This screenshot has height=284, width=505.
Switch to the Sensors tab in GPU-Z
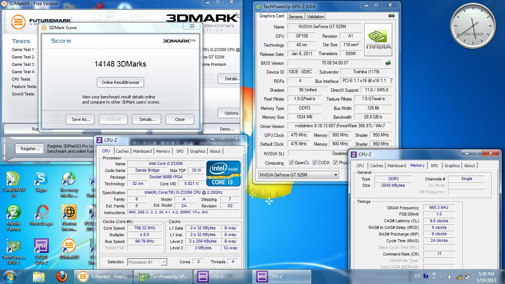click(x=295, y=17)
